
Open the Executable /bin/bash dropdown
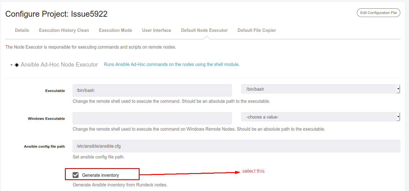pos(320,89)
